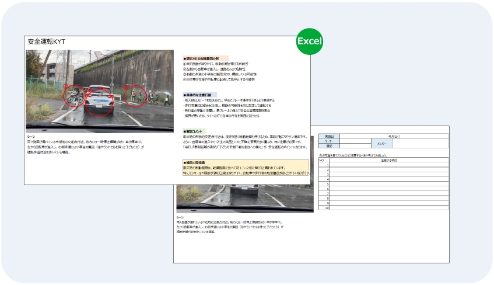The width and height of the screenshot is (494, 285).
Task: Select the 想定される危険要因の例 heading
Action: pyautogui.click(x=203, y=59)
